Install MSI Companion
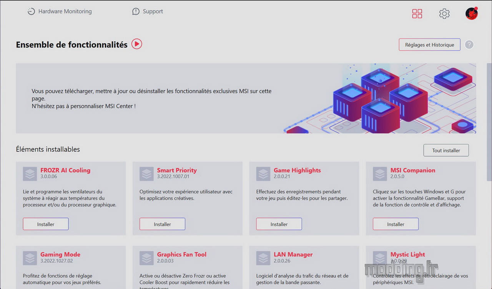 [x=396, y=224]
